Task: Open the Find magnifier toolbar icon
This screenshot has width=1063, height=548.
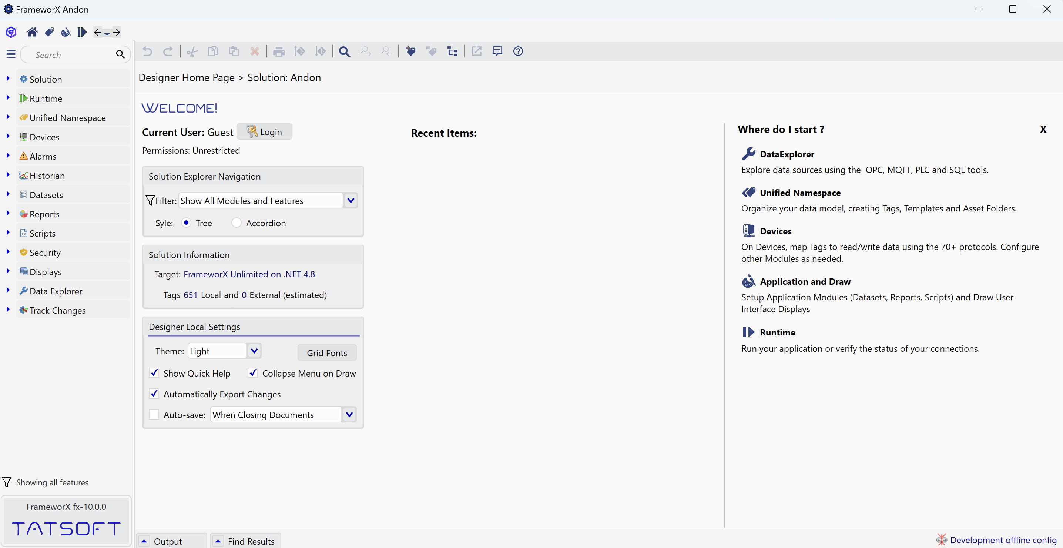Action: pos(345,51)
